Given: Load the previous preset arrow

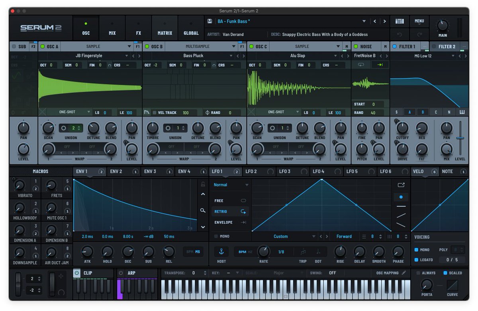Looking at the screenshot, I should pyautogui.click(x=375, y=21).
